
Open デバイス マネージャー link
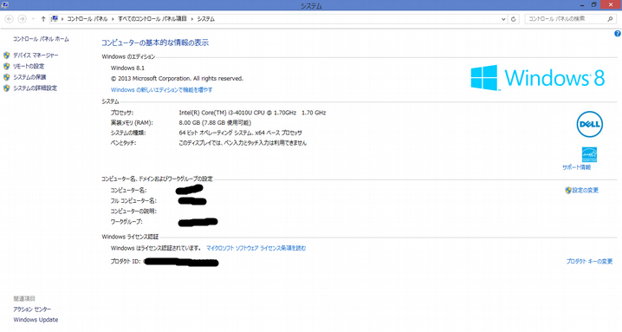tap(36, 55)
